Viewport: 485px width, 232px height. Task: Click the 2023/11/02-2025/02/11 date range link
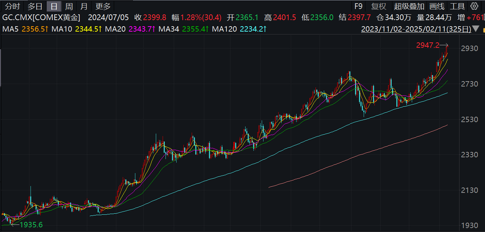[x=416, y=29]
